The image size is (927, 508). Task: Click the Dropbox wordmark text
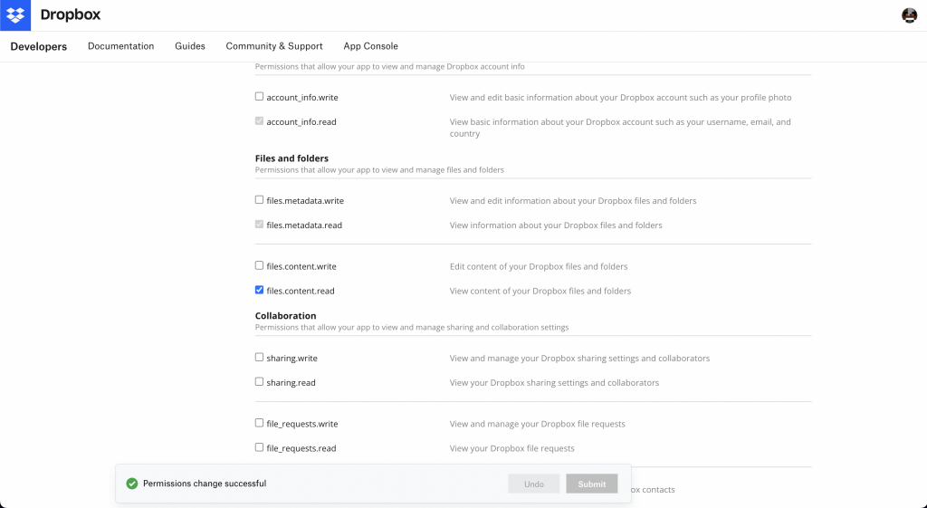[x=71, y=15]
